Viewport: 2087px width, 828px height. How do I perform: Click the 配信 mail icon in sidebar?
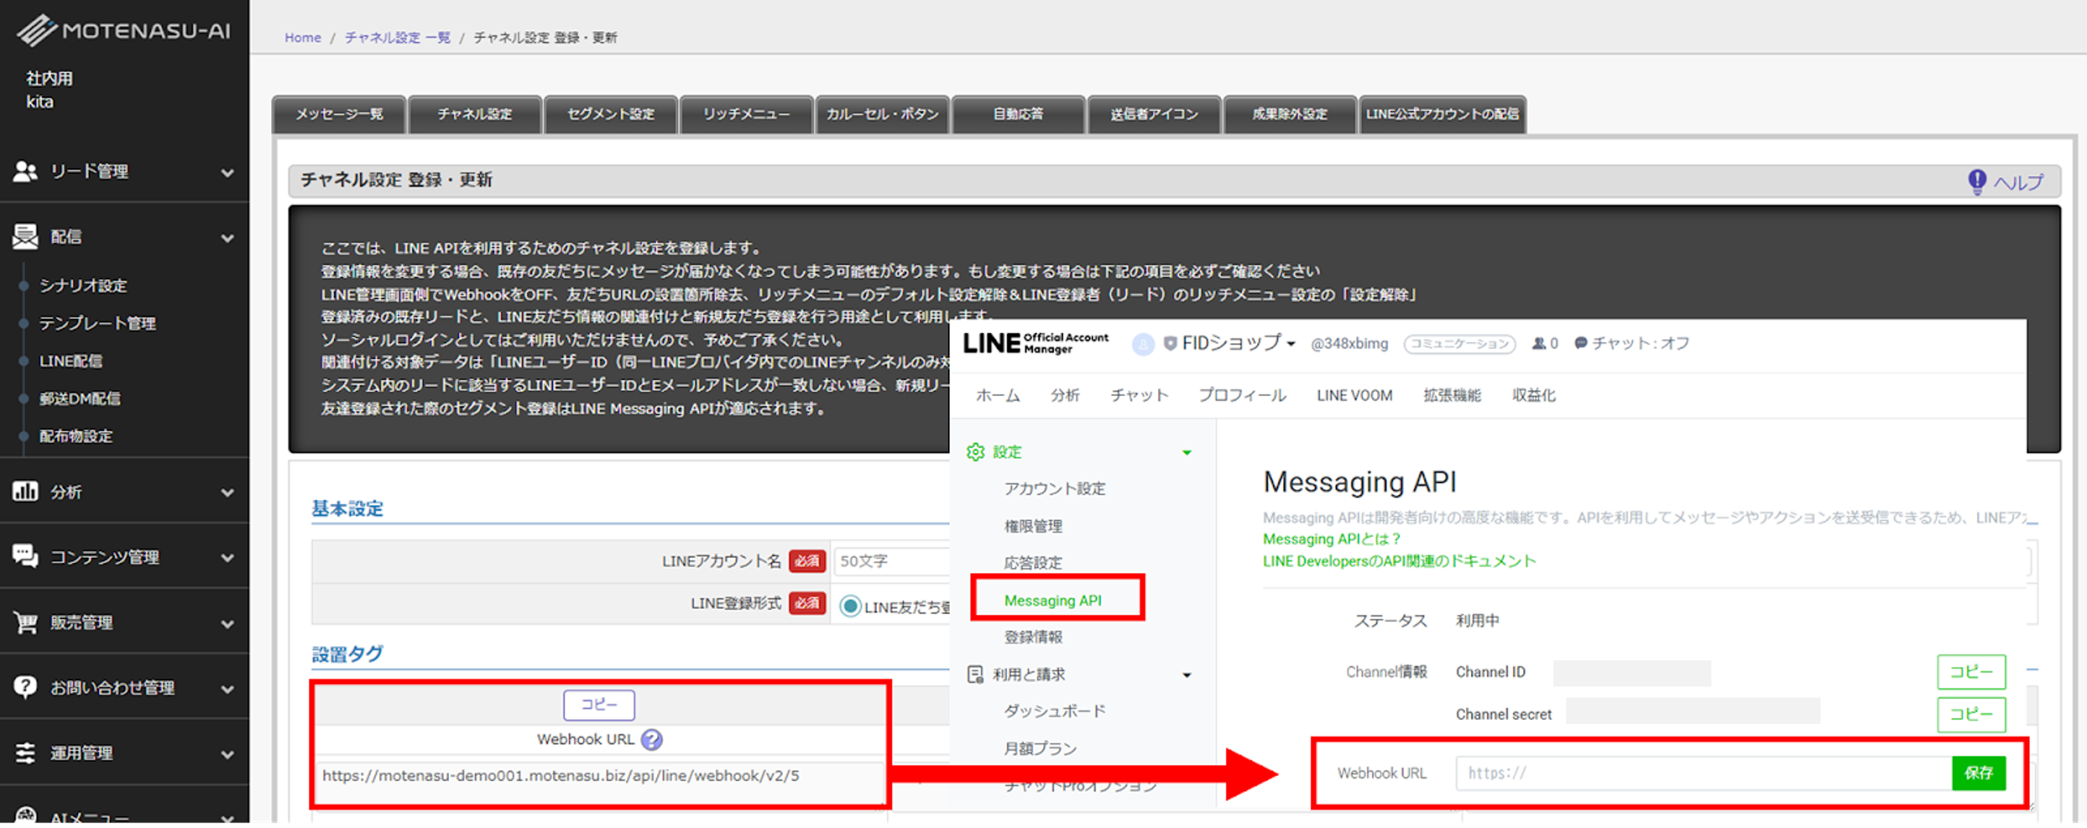(x=25, y=236)
